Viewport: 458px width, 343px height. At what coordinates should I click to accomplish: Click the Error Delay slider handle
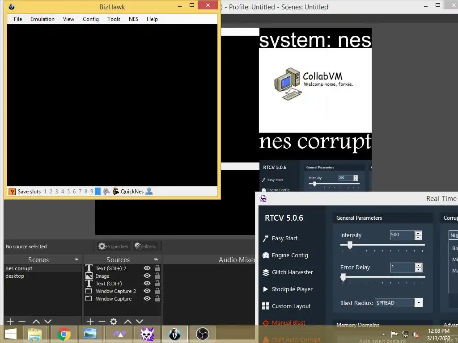coord(343,277)
